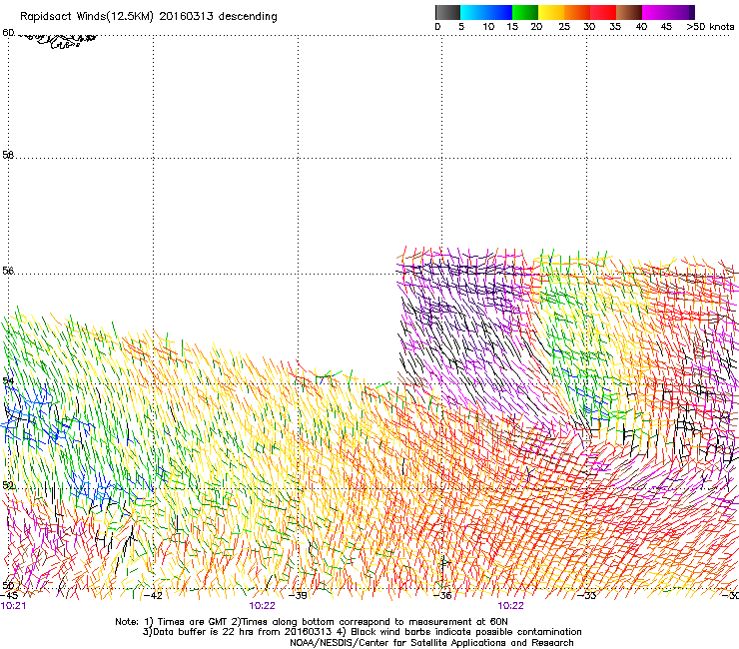Click the purple '10:21' time label
Viewport: 739px width, 649px height.
[13, 606]
